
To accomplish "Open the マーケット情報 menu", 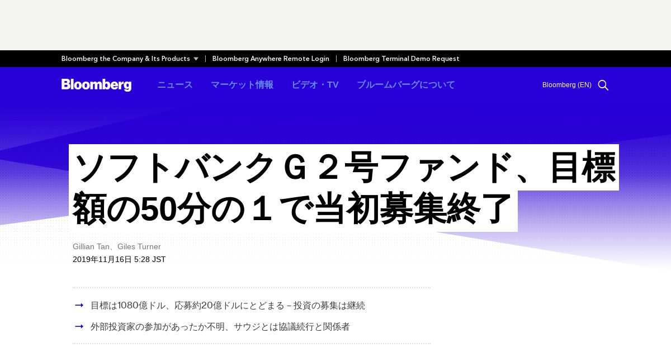I will (242, 85).
